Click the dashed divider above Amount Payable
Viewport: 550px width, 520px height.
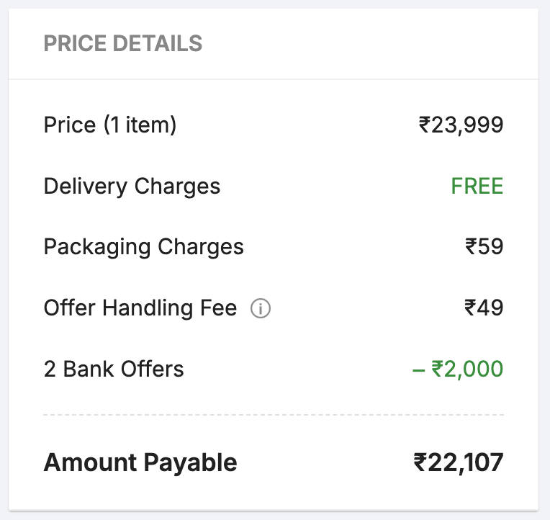[274, 415]
